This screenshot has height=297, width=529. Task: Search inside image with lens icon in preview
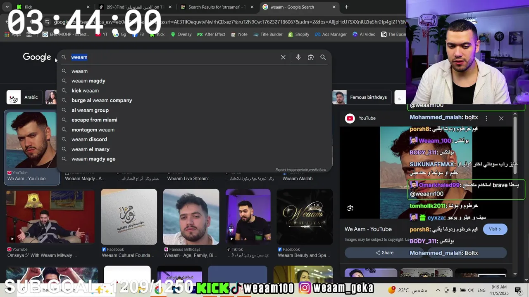(350, 208)
